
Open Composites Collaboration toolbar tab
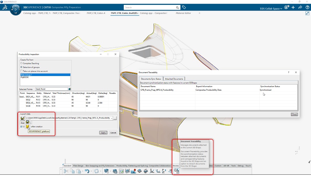pos(160,166)
